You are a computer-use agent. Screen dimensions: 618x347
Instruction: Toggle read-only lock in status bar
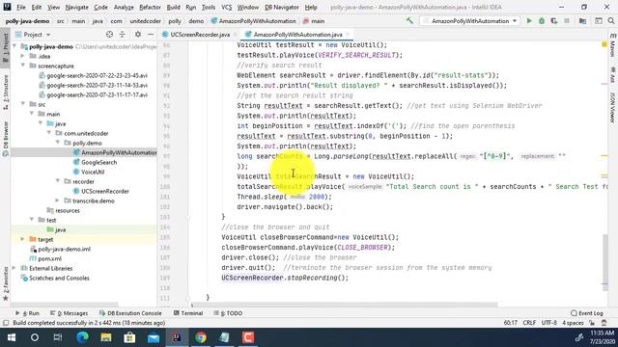(x=592, y=323)
